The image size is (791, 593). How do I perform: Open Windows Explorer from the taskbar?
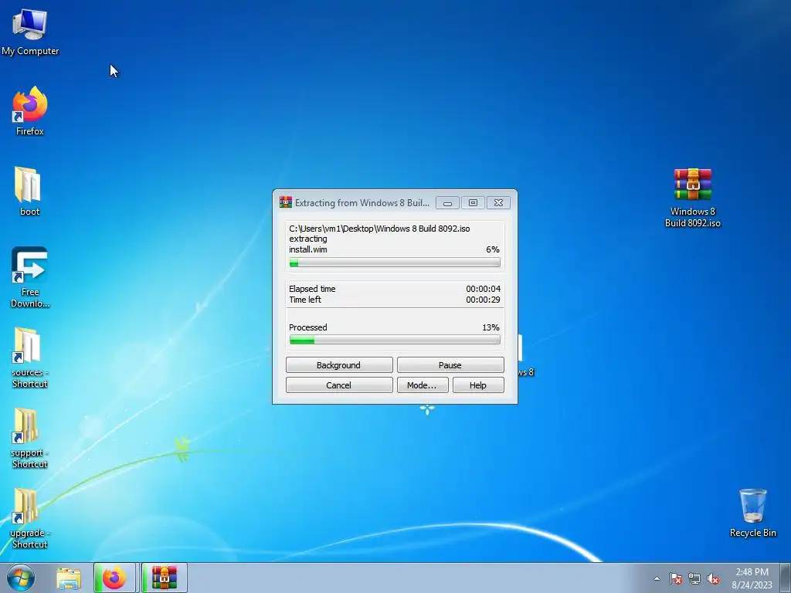pos(69,578)
